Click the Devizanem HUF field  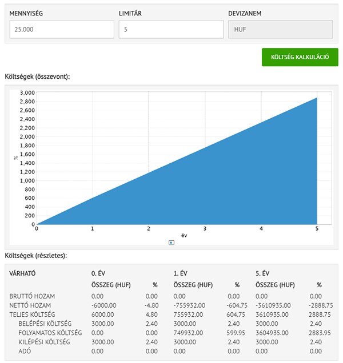(x=280, y=29)
